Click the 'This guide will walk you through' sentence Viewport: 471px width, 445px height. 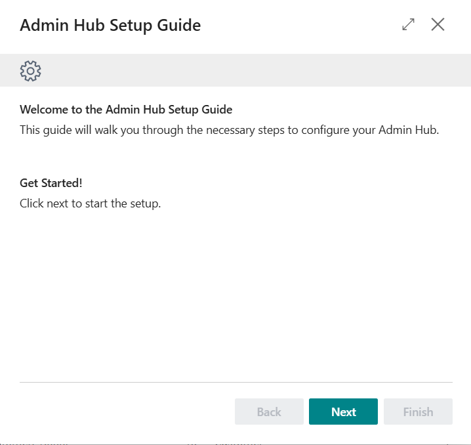point(229,131)
